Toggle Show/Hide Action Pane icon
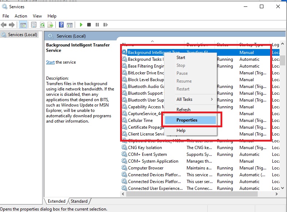287x212 pixels. tap(70, 25)
